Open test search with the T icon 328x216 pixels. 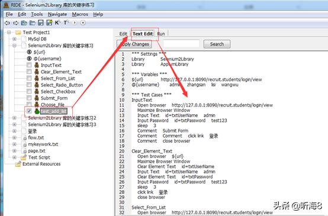[x=66, y=22]
